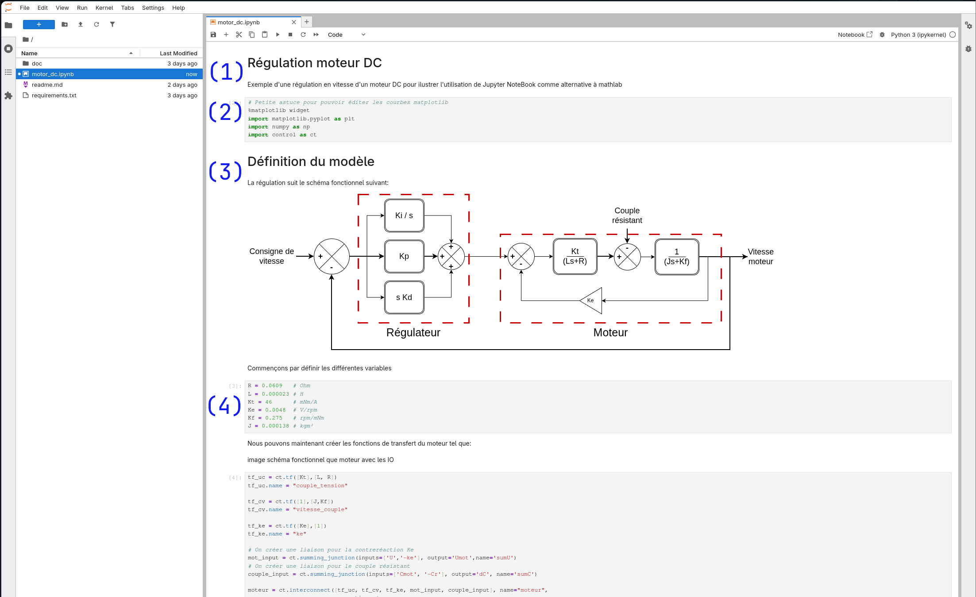
Task: Insert a cell below with plus icon
Action: pyautogui.click(x=226, y=35)
